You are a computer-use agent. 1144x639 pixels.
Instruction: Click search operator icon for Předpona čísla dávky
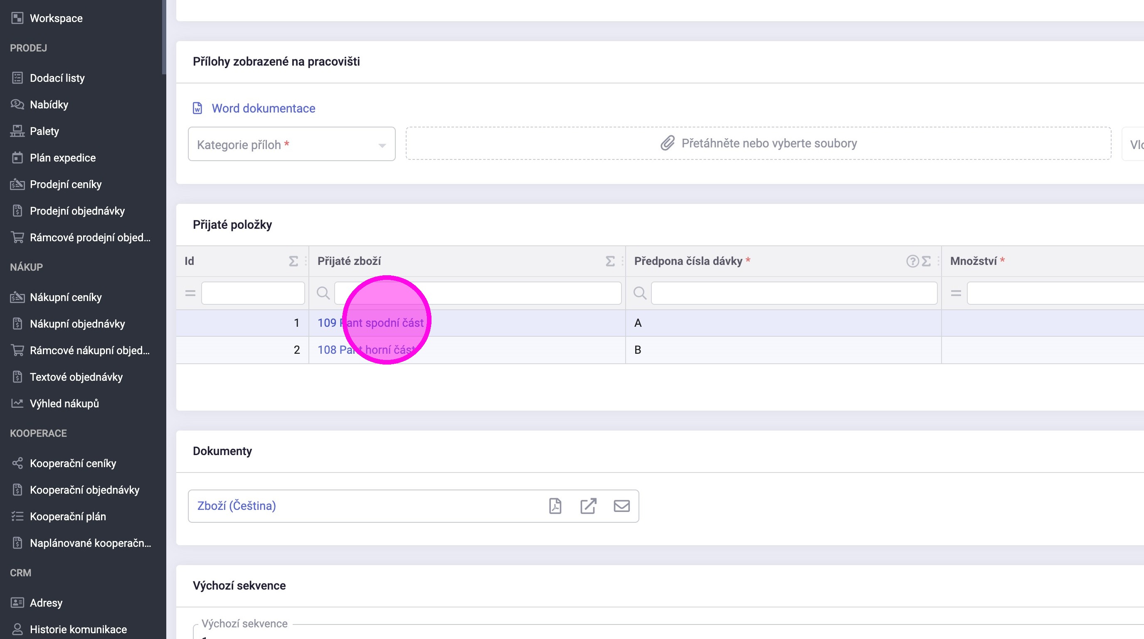tap(639, 293)
